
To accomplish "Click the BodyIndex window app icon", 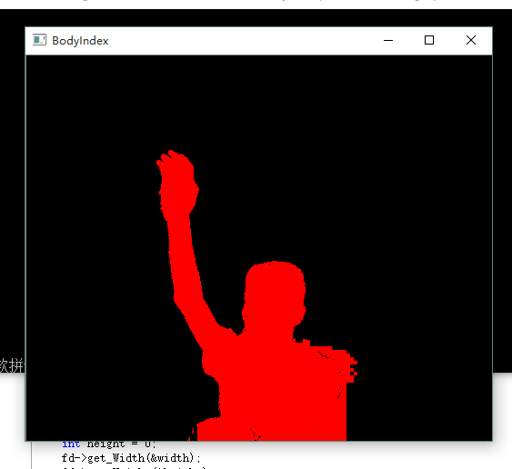I will [39, 40].
